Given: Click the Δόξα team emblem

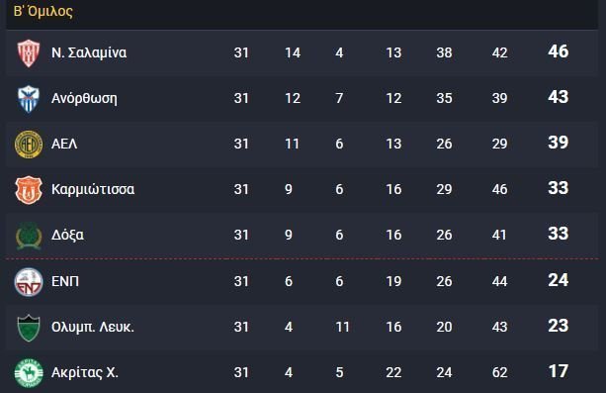Looking at the screenshot, I should 29,236.
